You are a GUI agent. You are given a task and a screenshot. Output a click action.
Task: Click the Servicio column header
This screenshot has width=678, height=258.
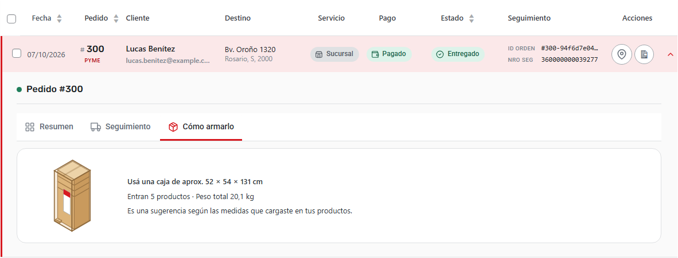[x=331, y=18]
